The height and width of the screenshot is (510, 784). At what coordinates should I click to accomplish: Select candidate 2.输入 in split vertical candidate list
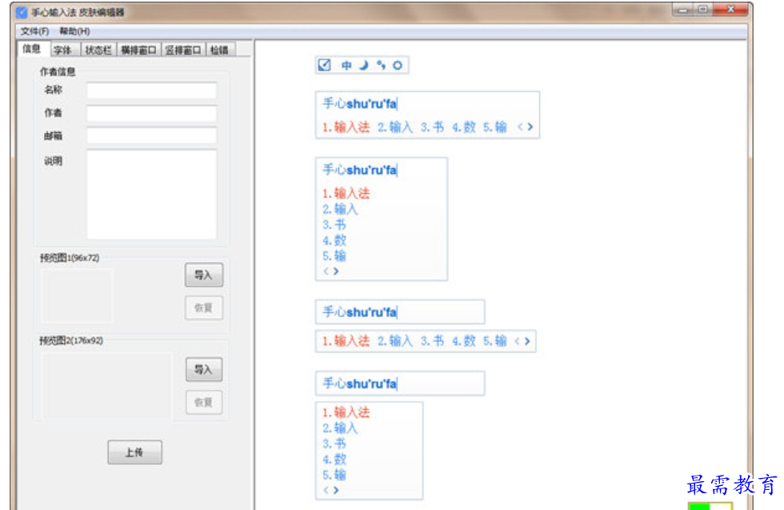tap(340, 428)
